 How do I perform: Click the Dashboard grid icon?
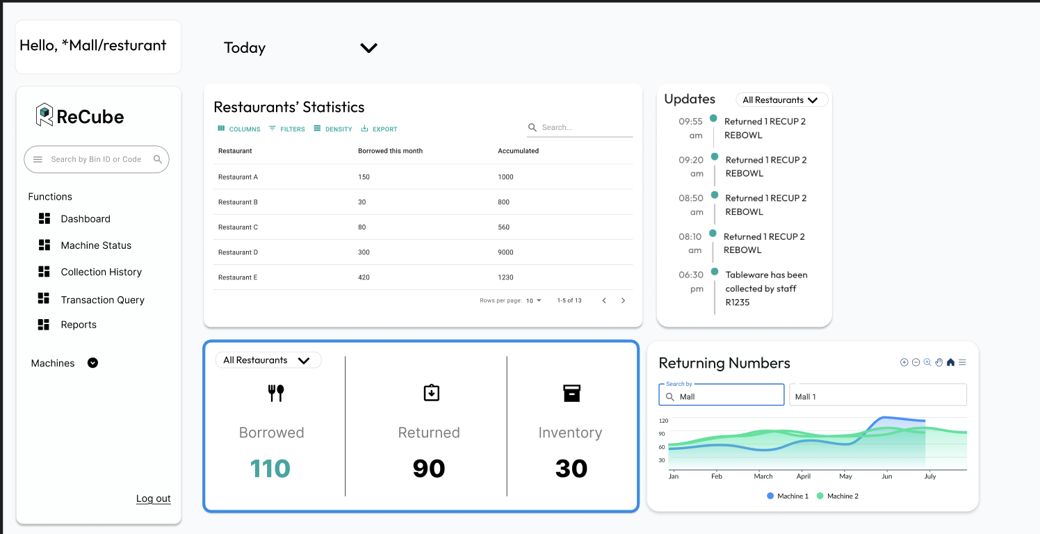(x=44, y=218)
